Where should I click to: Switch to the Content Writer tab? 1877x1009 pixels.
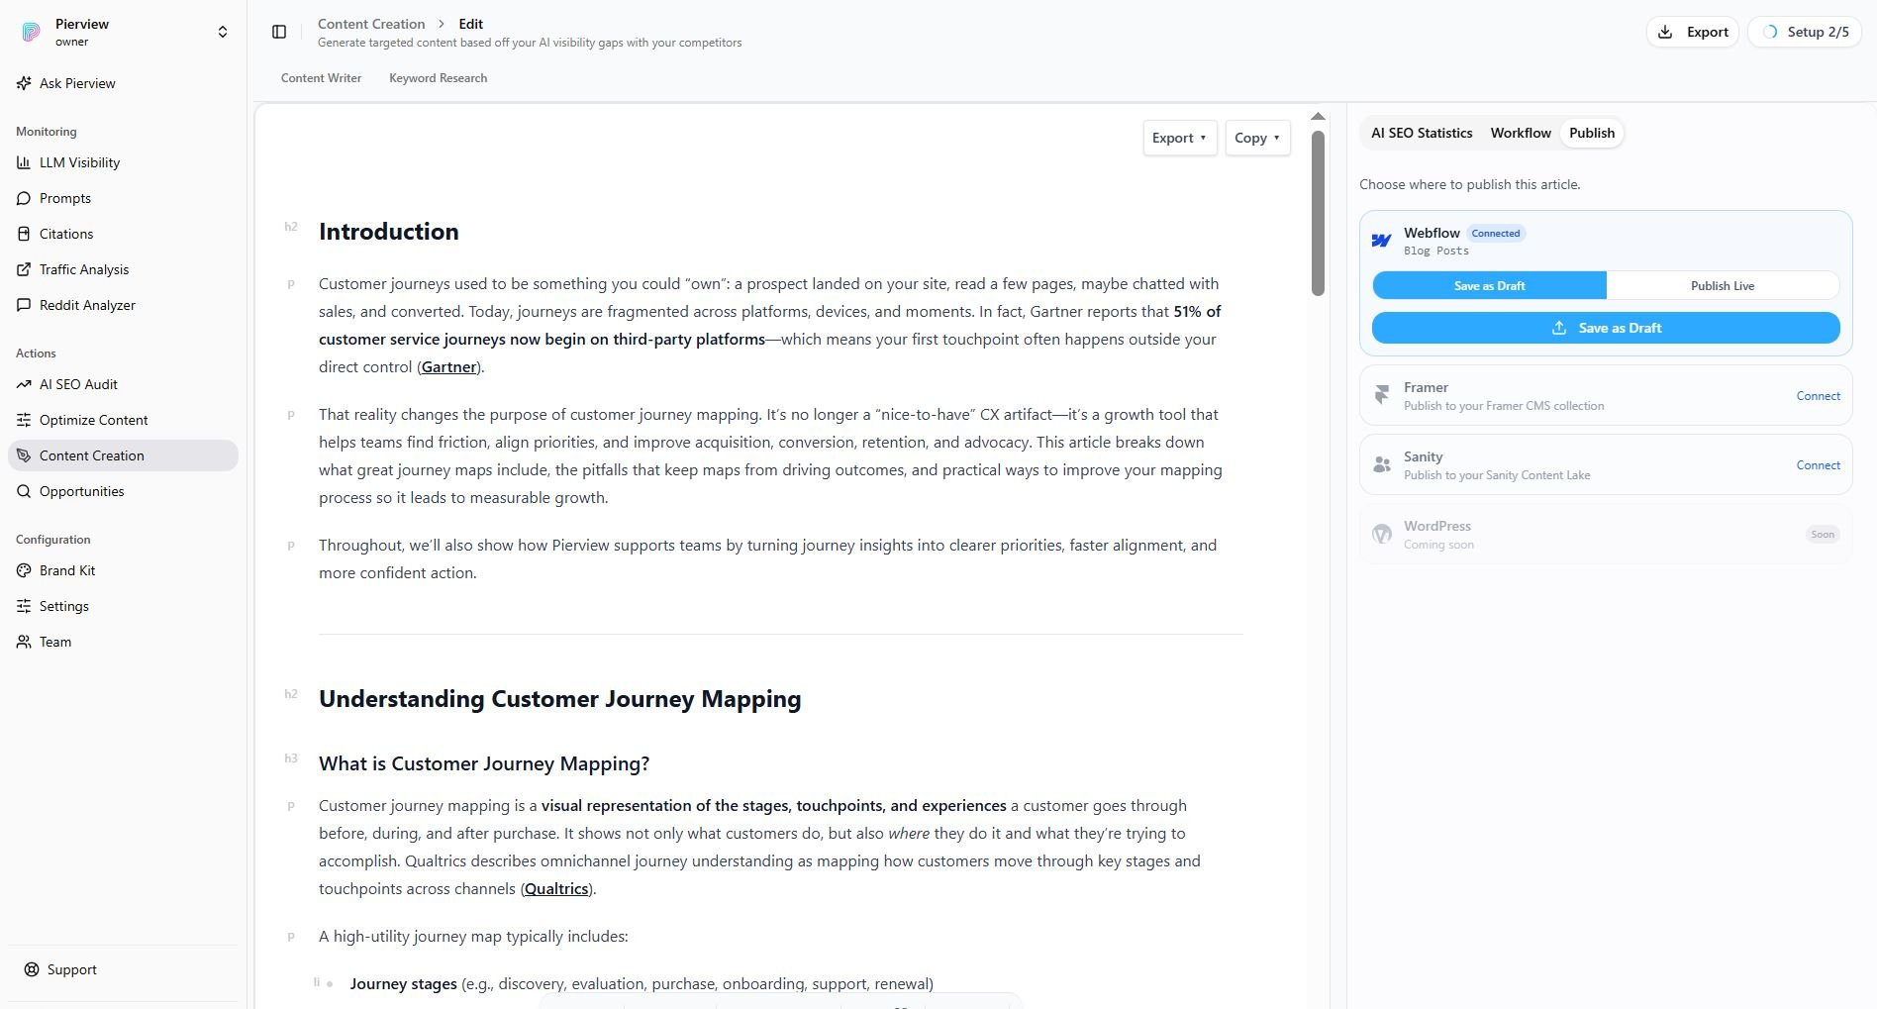point(321,78)
